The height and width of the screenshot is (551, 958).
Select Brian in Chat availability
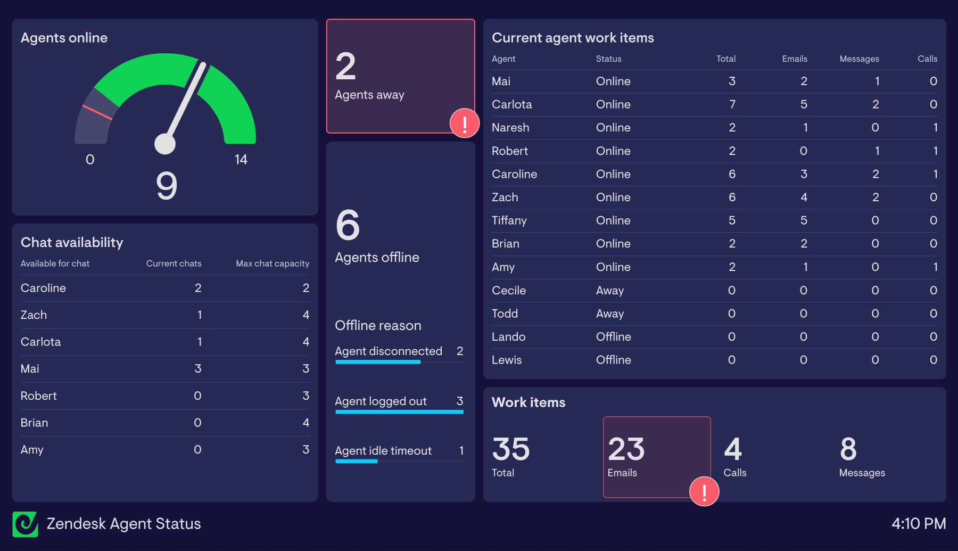coord(165,423)
